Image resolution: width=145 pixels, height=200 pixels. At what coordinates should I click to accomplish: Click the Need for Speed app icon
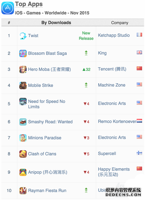[x=23, y=101]
